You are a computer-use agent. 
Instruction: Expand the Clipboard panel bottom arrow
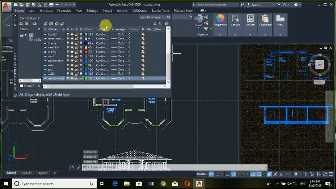[x=265, y=35]
